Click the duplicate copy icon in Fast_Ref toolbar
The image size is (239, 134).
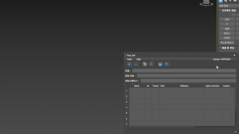pos(145,64)
